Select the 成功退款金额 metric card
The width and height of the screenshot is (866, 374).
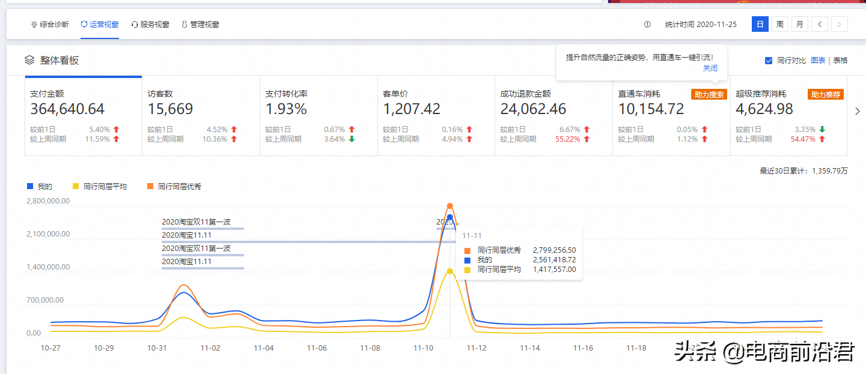[553, 116]
